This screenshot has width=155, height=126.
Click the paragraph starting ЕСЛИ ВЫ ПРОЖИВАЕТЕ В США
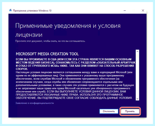(75, 64)
